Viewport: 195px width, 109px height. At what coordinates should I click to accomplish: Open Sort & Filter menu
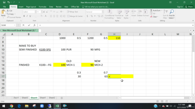[165, 14]
